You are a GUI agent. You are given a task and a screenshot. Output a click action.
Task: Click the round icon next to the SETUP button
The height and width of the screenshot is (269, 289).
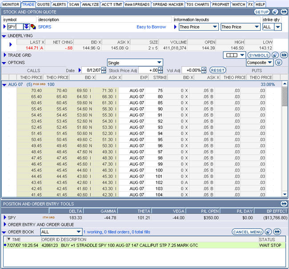tap(276, 12)
